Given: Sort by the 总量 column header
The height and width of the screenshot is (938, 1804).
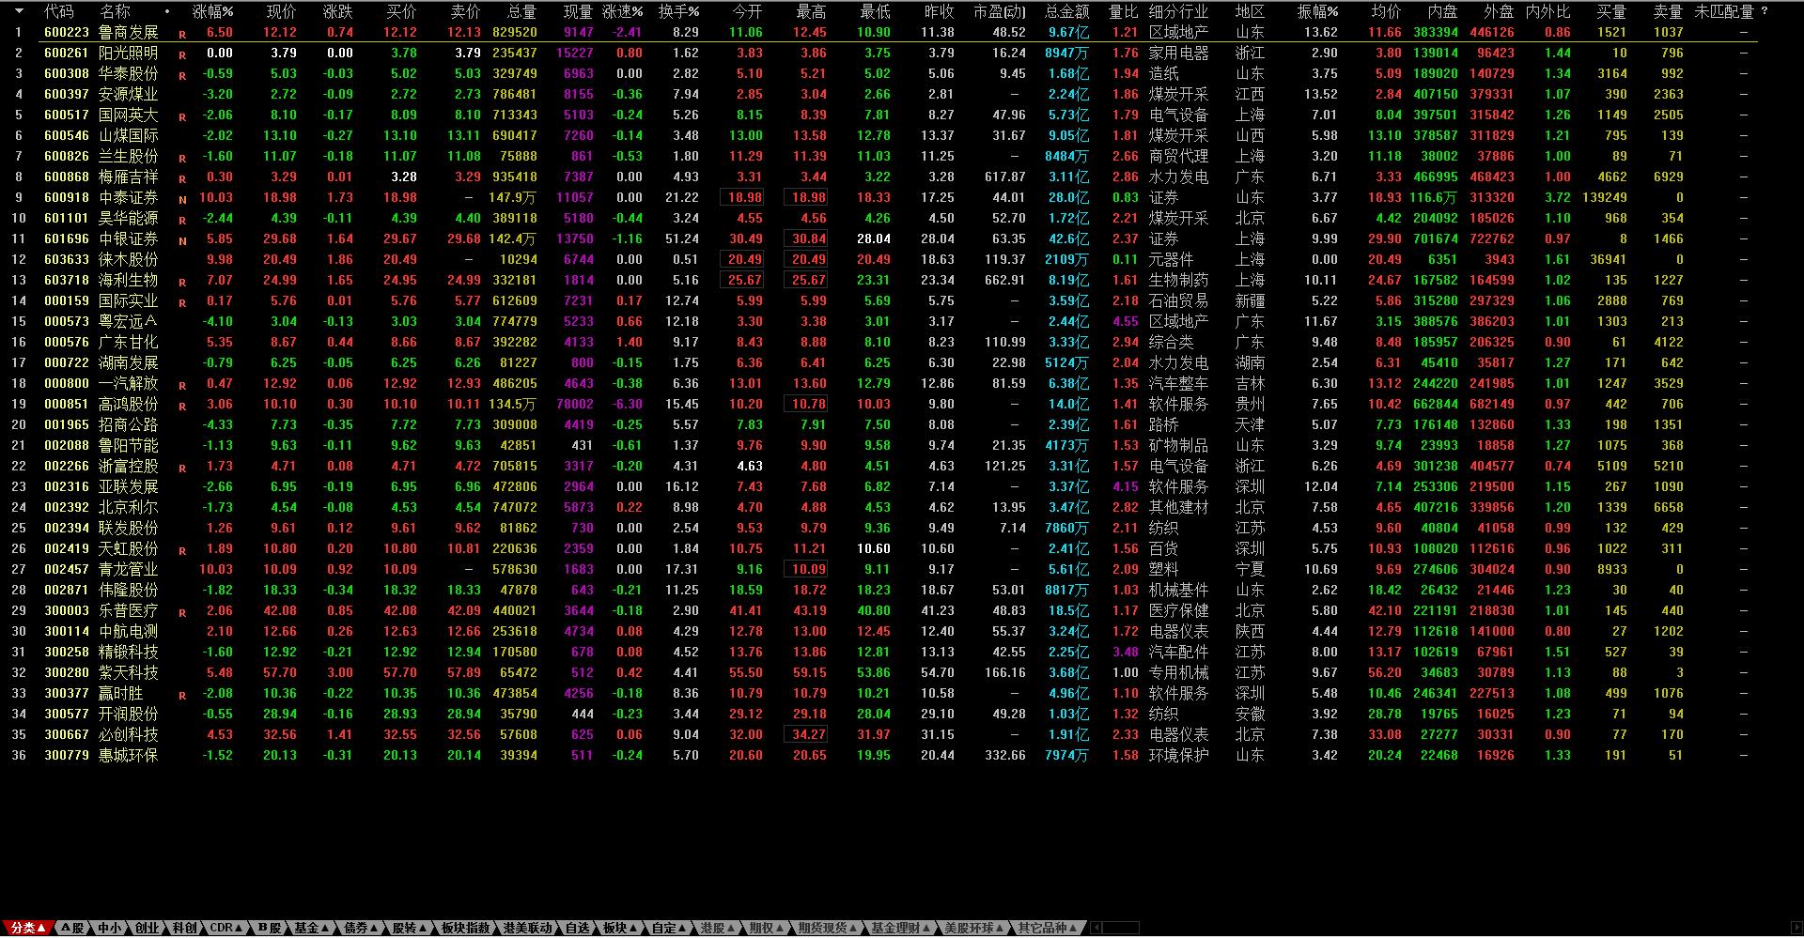Looking at the screenshot, I should (521, 11).
